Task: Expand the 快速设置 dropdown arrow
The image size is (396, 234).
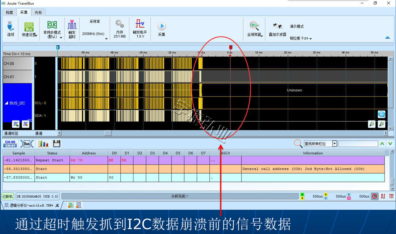Action: coord(36,36)
